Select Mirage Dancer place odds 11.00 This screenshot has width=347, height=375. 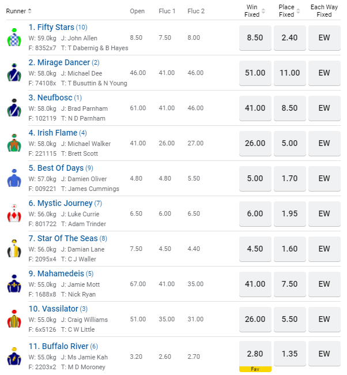tap(290, 73)
